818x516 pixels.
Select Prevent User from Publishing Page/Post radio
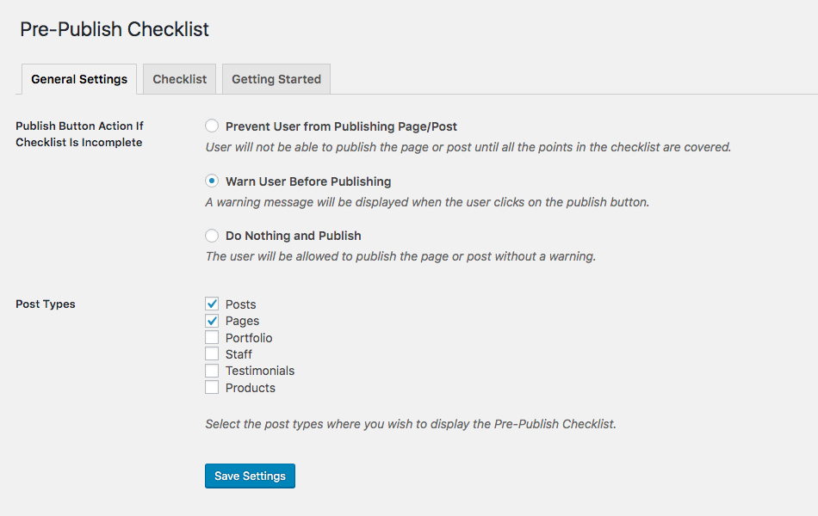click(x=212, y=126)
